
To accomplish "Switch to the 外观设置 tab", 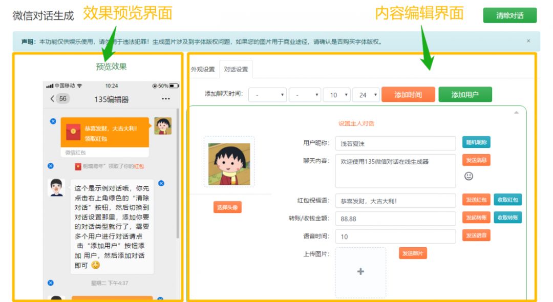I will (203, 70).
